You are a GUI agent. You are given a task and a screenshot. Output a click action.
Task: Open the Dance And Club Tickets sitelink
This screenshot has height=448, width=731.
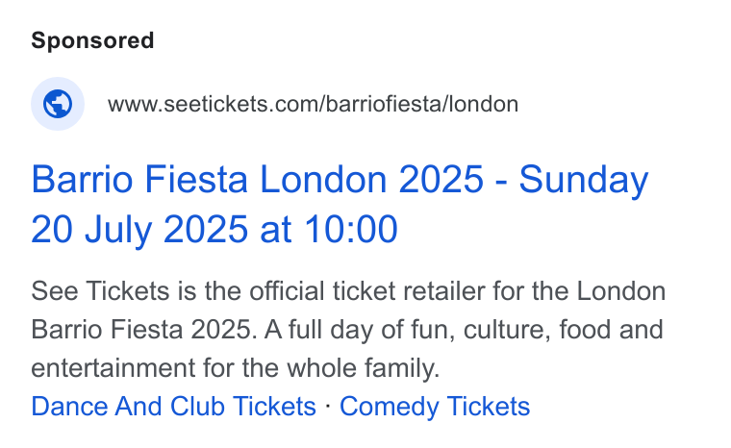pyautogui.click(x=173, y=406)
